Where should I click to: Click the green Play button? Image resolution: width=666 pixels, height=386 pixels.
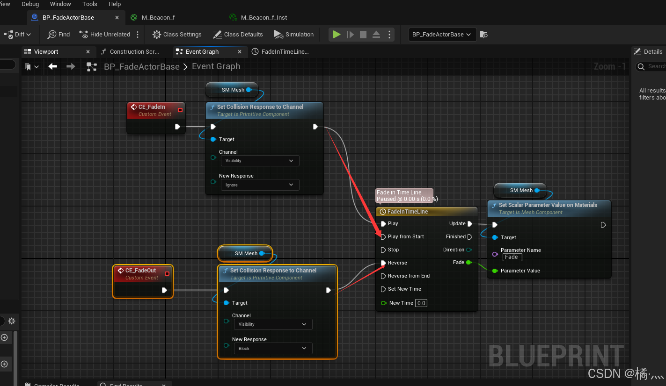(337, 35)
